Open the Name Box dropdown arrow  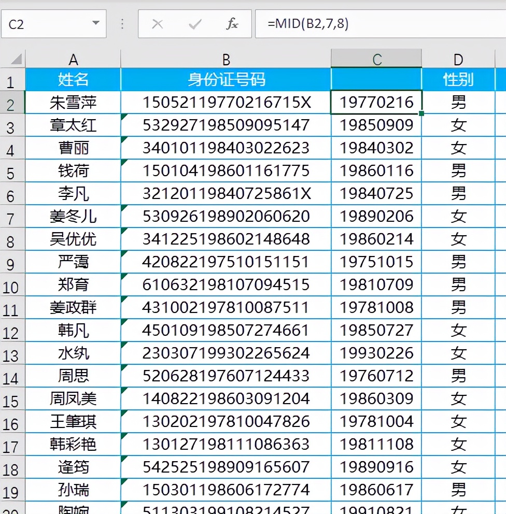coord(95,23)
